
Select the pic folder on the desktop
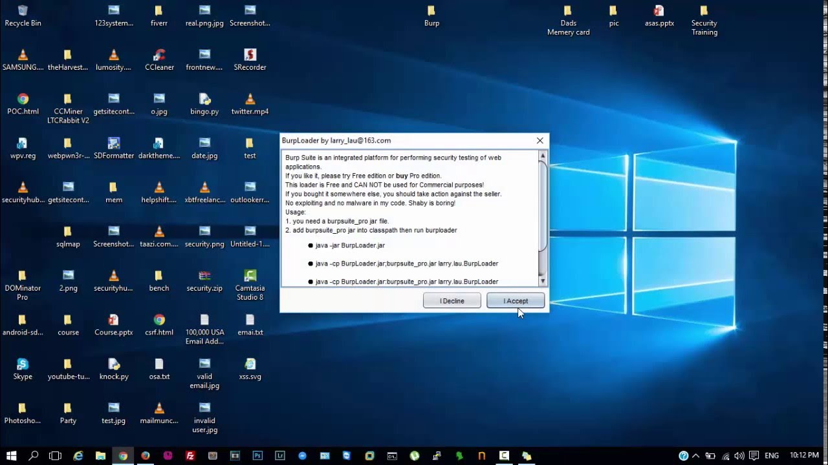(x=614, y=16)
